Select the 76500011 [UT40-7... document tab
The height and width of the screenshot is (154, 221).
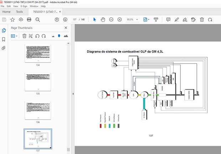pyautogui.click(x=45, y=12)
